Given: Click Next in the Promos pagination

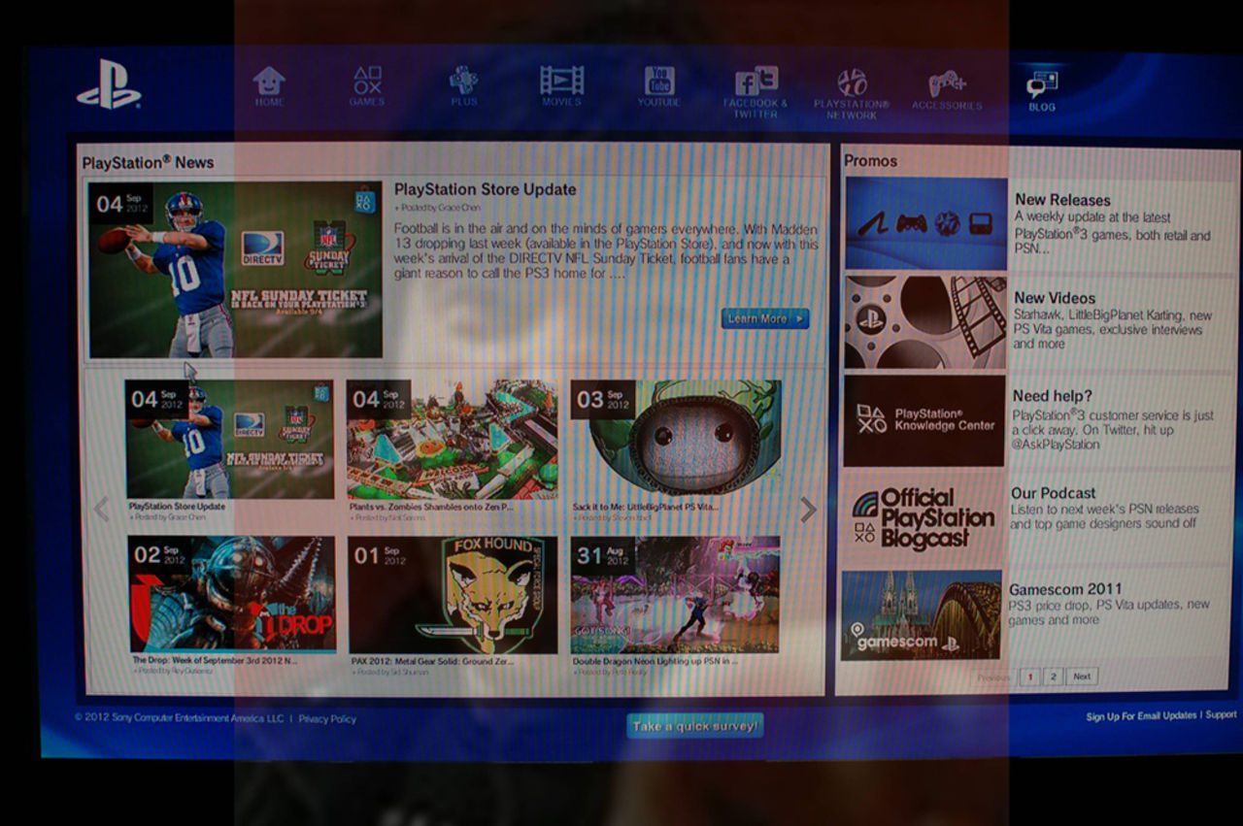Looking at the screenshot, I should point(1082,677).
